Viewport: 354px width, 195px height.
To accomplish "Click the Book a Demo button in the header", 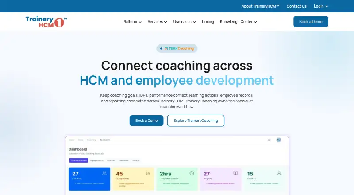I will tap(311, 22).
